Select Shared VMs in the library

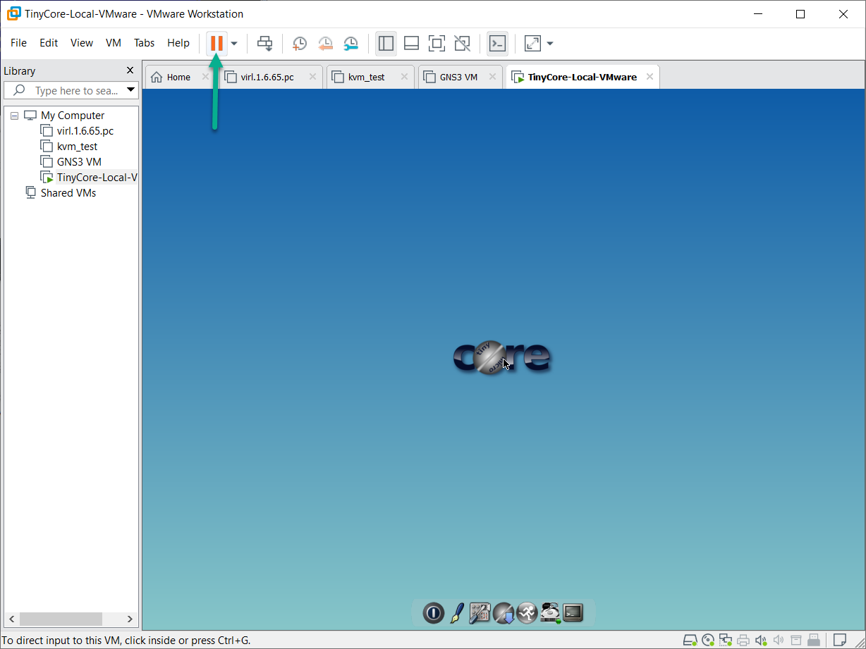coord(68,193)
